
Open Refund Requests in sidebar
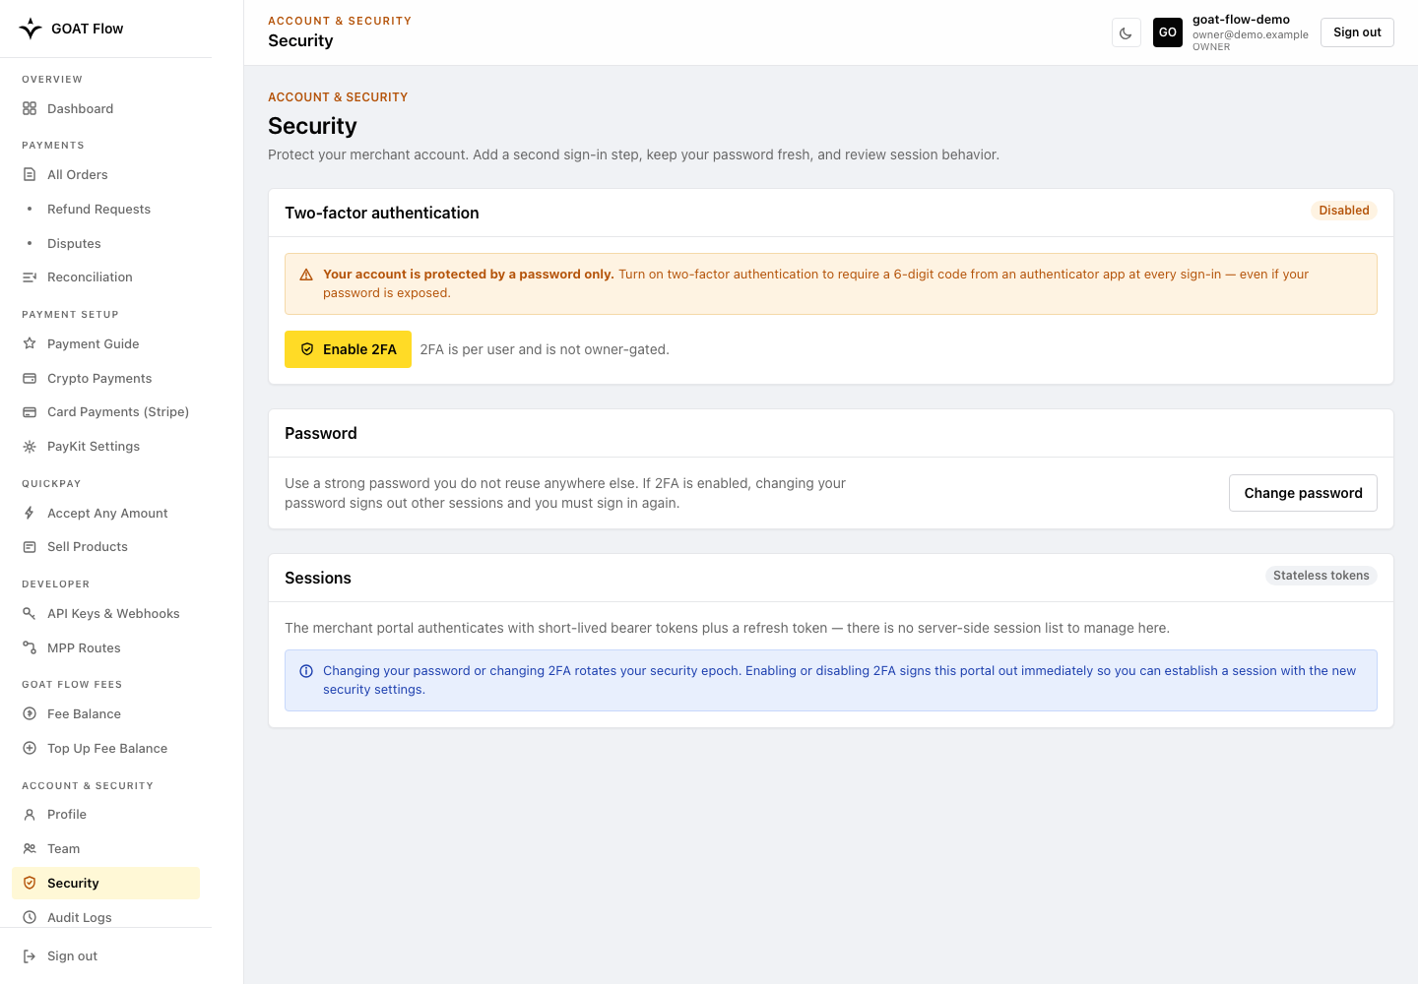click(105, 209)
